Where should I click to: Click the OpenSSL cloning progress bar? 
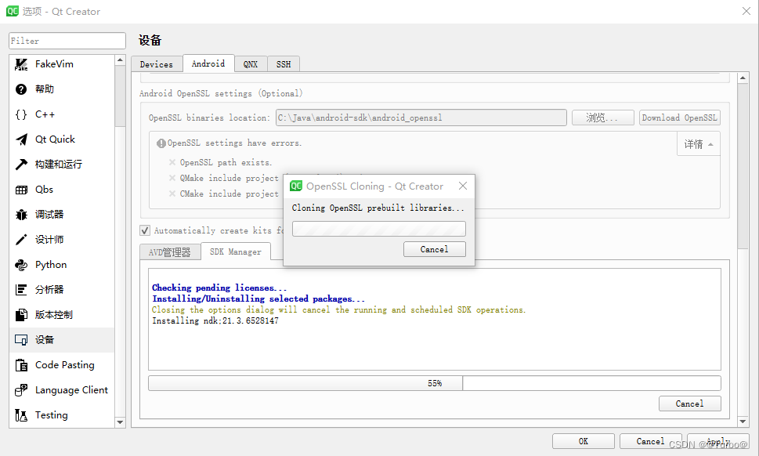379,229
